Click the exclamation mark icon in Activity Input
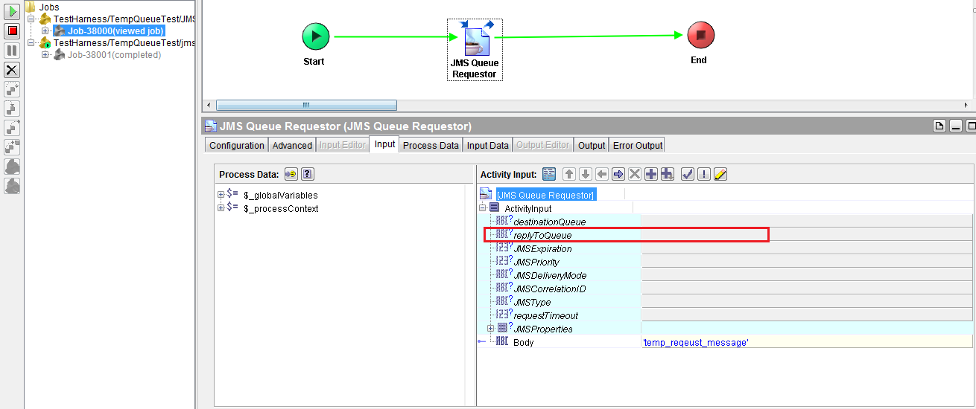 click(704, 174)
